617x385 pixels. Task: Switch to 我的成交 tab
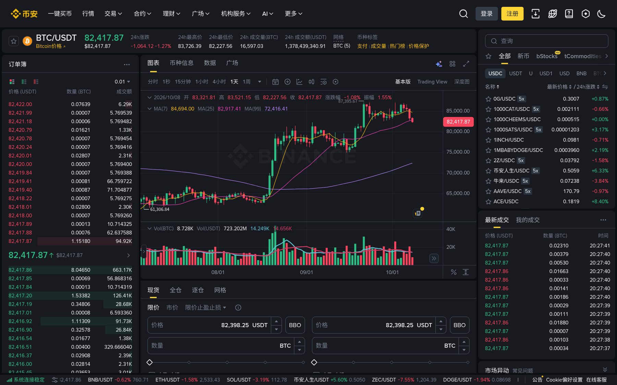tap(528, 220)
